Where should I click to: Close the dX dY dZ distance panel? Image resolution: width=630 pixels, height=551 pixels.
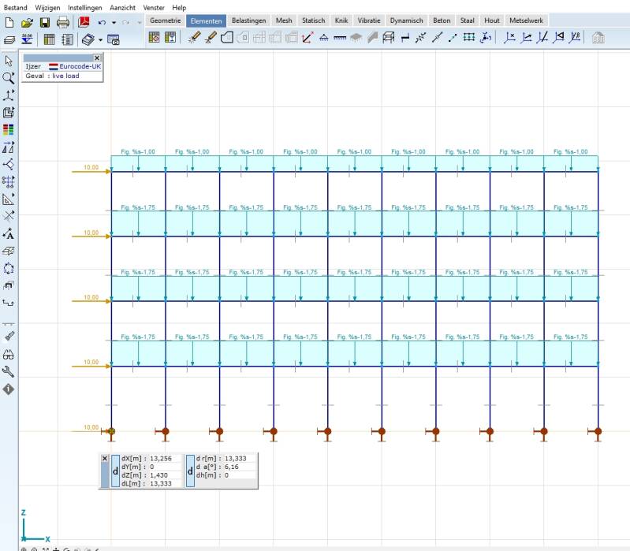(105, 458)
